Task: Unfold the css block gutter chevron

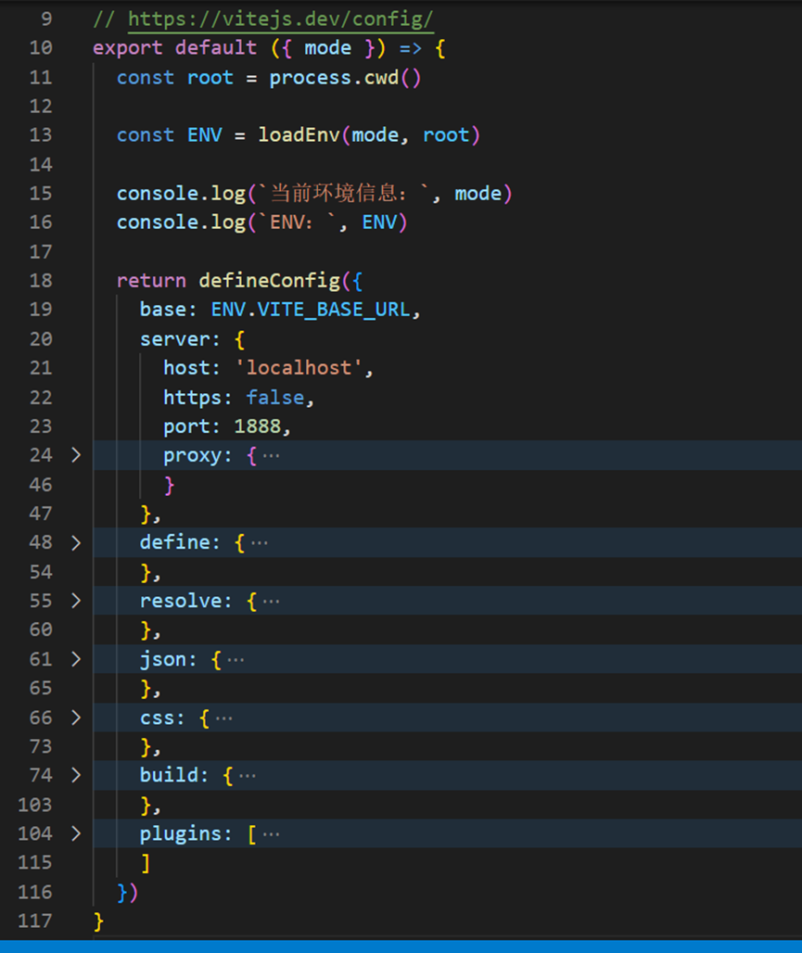Action: pos(76,718)
